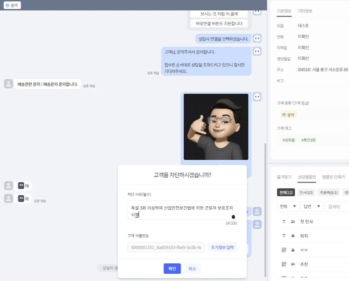Click the 블랙 badge at top left

pyautogui.click(x=11, y=5)
